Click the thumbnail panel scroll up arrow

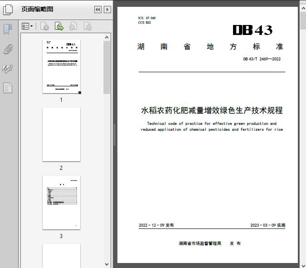coord(107,37)
